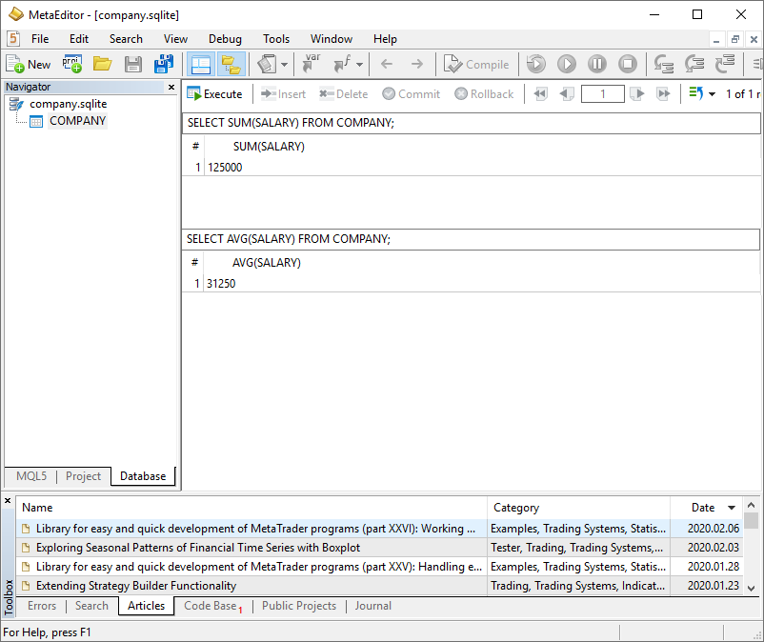Viewport: 764px width, 642px height.
Task: Navigate forward with the right arrow
Action: tap(416, 65)
